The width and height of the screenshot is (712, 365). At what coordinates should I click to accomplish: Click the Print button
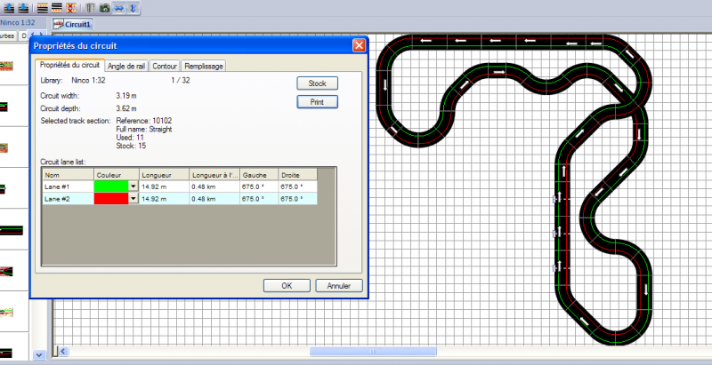pyautogui.click(x=317, y=102)
